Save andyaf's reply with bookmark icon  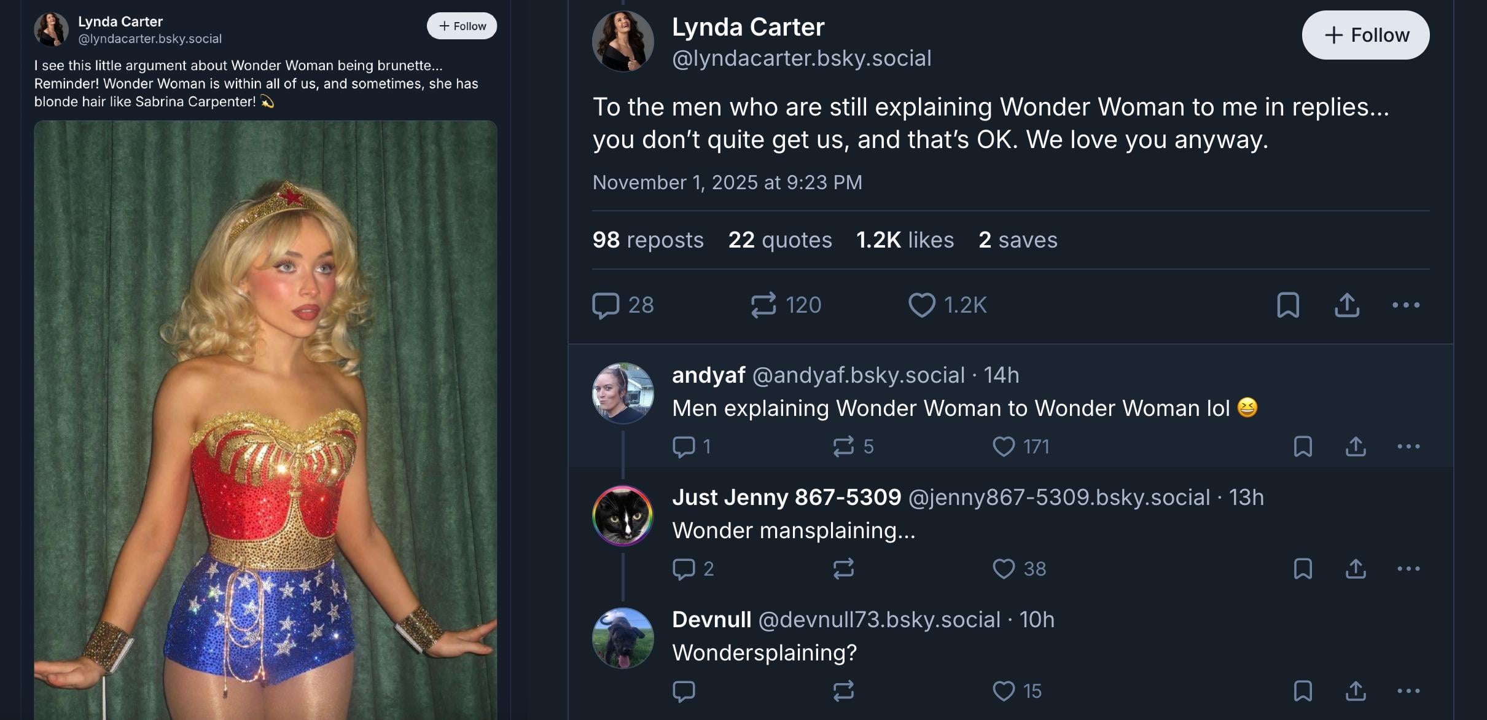pyautogui.click(x=1303, y=447)
